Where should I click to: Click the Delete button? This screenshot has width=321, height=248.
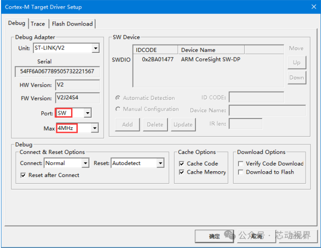click(x=155, y=124)
